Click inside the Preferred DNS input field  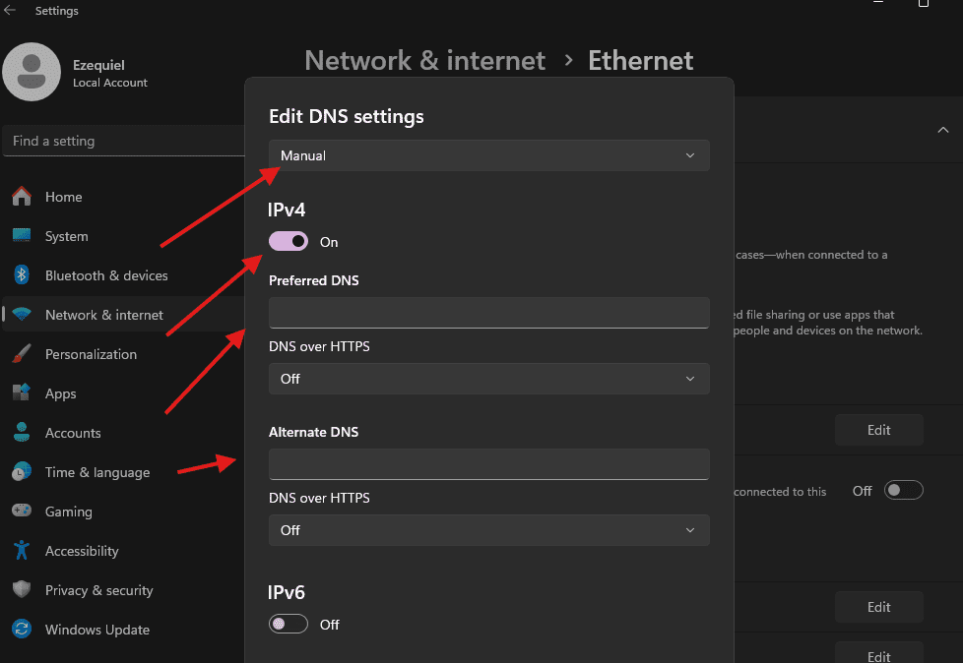pos(488,312)
